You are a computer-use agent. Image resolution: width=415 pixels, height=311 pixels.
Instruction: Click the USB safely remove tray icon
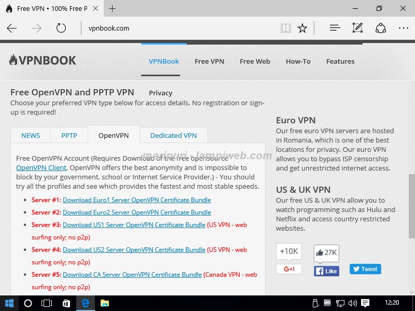coord(315,303)
